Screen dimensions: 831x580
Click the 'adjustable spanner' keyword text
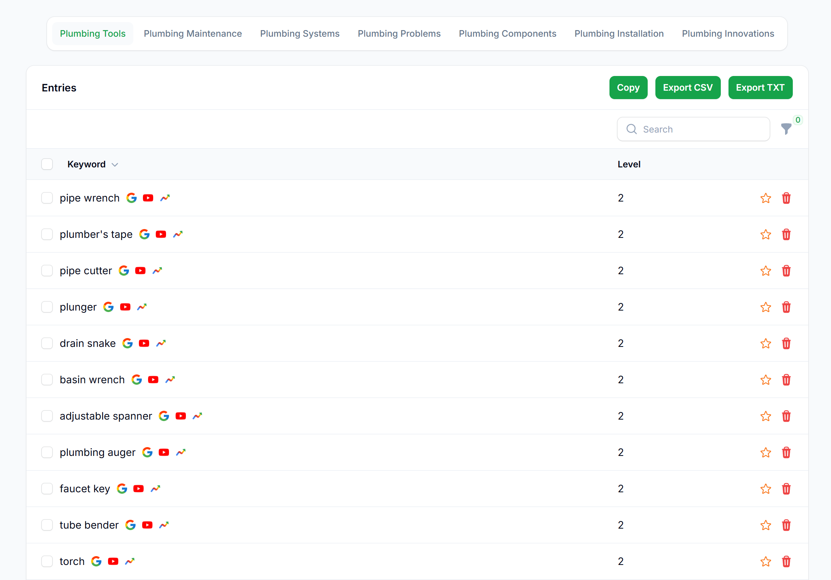106,416
